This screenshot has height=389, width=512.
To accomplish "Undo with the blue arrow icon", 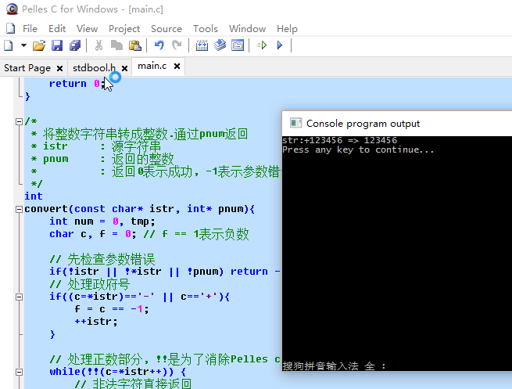I will pos(159,45).
